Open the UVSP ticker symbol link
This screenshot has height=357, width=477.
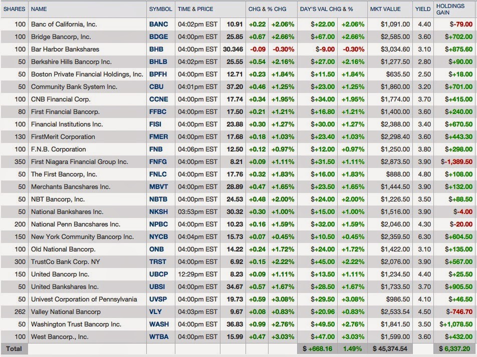click(158, 299)
